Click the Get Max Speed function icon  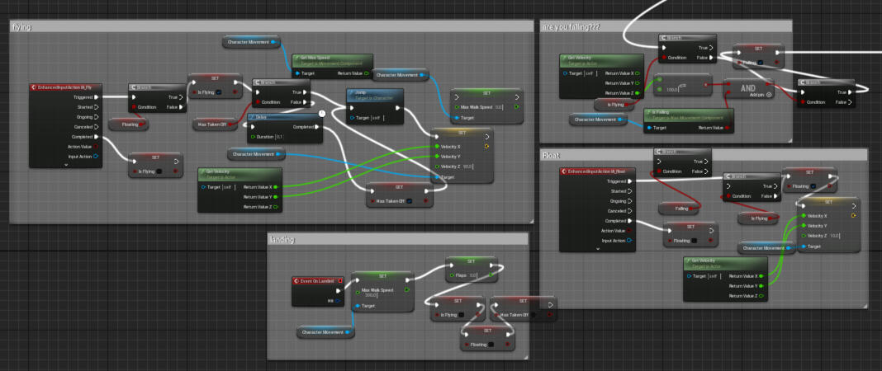click(295, 58)
